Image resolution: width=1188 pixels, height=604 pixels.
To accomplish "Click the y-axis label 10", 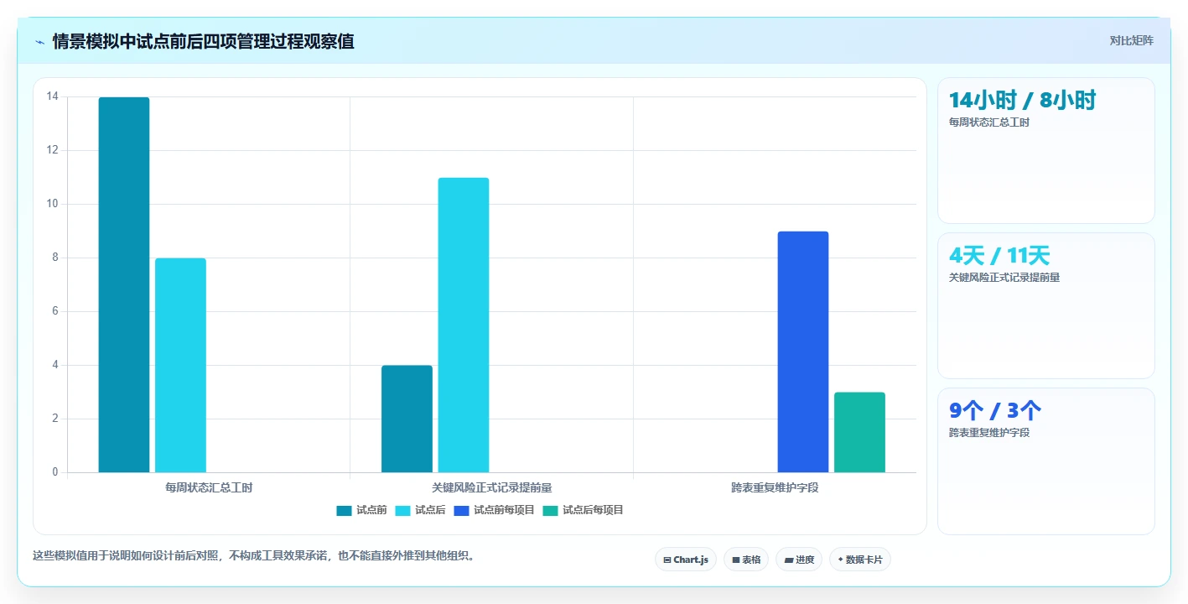I will coord(53,204).
